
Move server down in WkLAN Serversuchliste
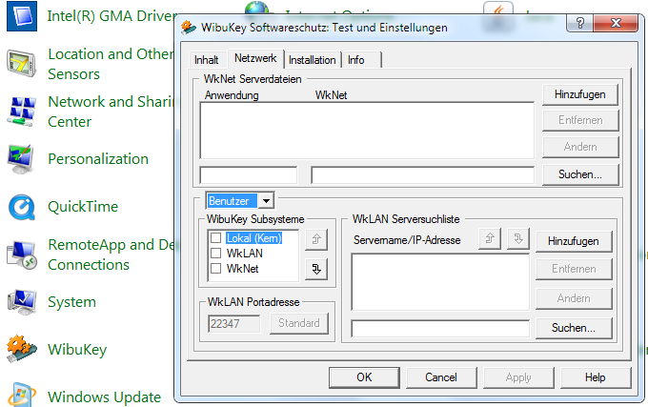tap(518, 238)
